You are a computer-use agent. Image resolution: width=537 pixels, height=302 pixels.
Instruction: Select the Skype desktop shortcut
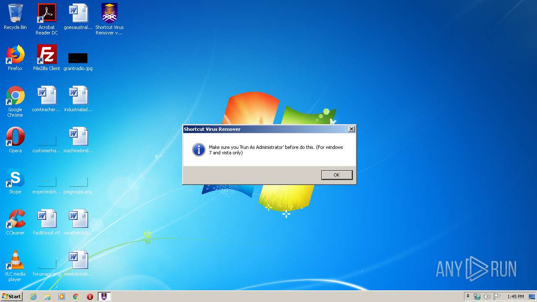(15, 181)
